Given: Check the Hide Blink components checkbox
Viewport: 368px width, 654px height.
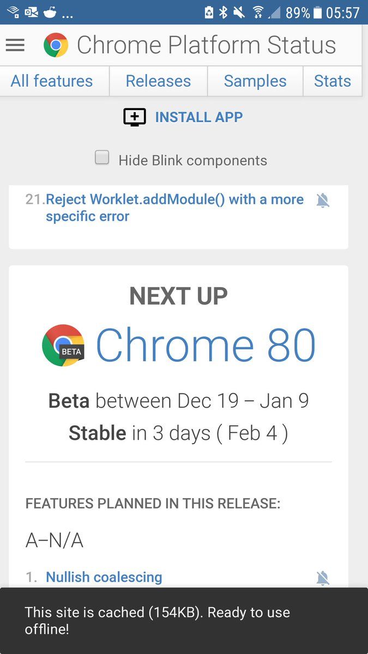Looking at the screenshot, I should coord(102,158).
